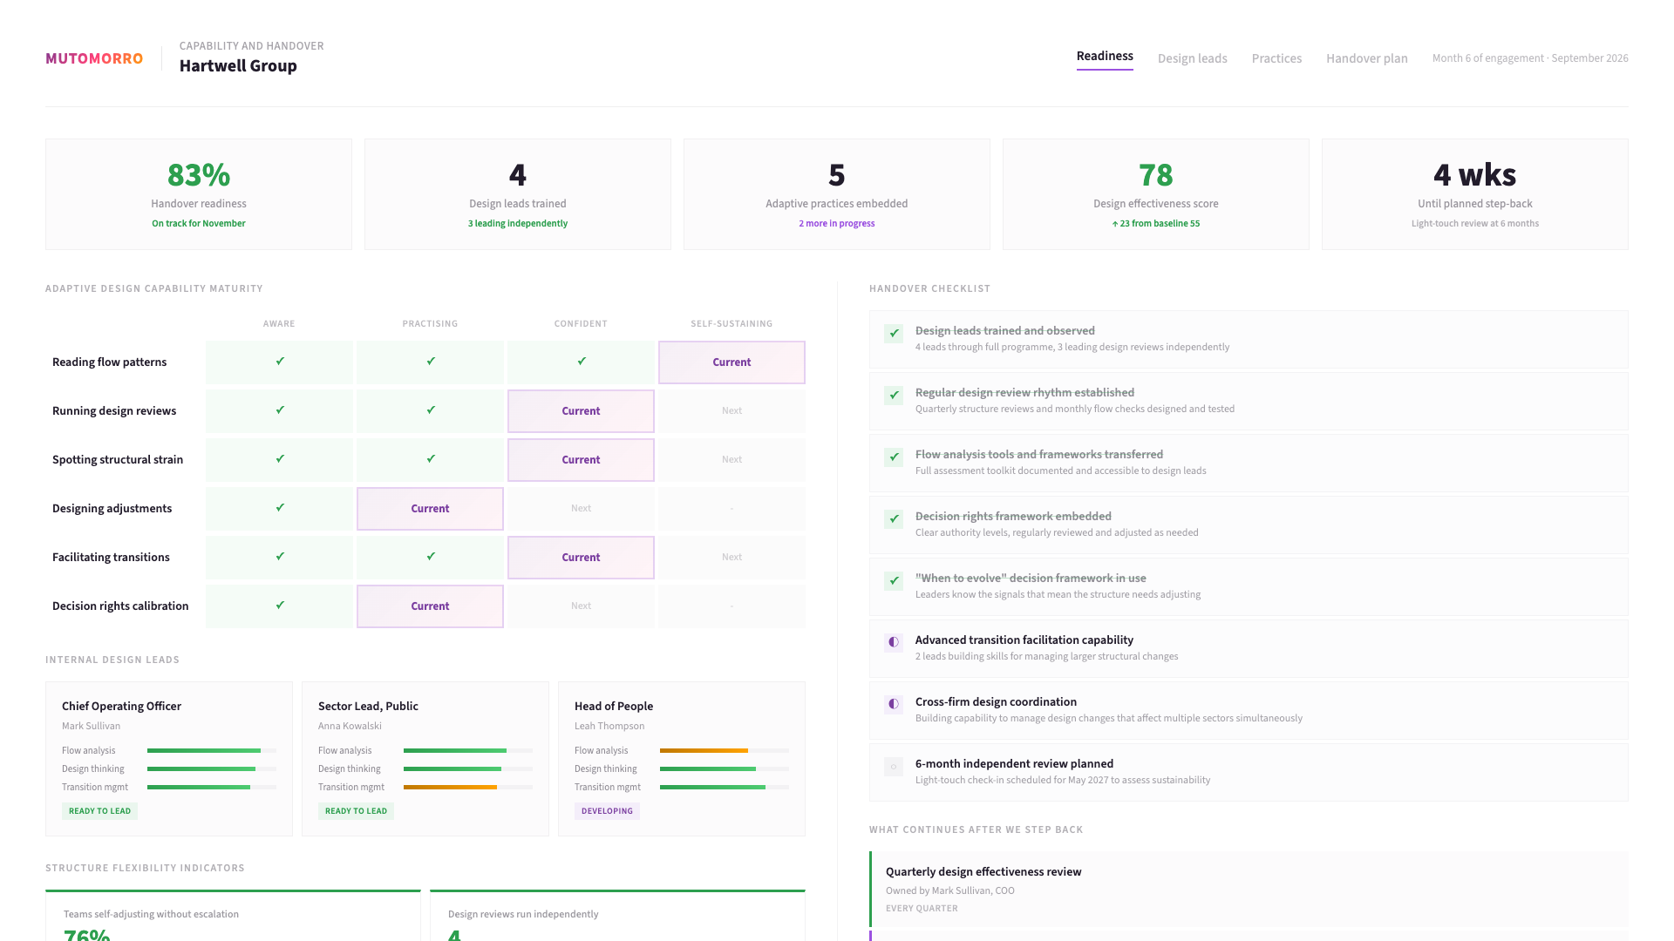Click empty status icon for 6-month independent review
The image size is (1674, 941).
tap(894, 766)
